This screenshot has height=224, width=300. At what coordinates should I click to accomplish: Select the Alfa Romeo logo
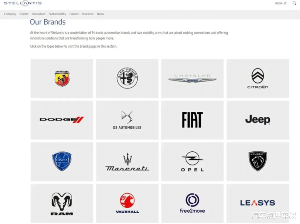[127, 78]
